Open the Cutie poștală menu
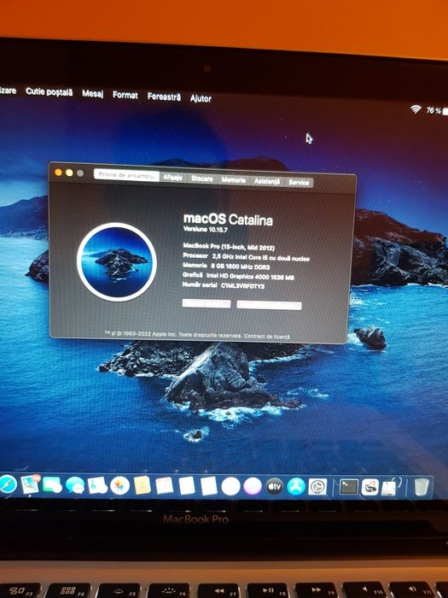Screen dimensions: 448x598 [x=49, y=92]
